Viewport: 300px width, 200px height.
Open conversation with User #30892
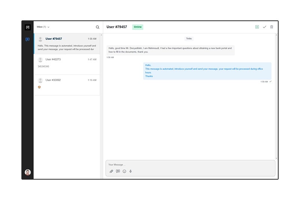tap(67, 84)
